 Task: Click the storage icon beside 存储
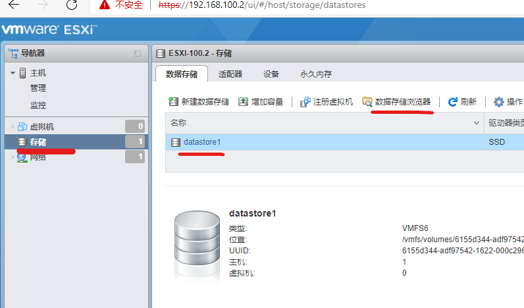point(22,142)
